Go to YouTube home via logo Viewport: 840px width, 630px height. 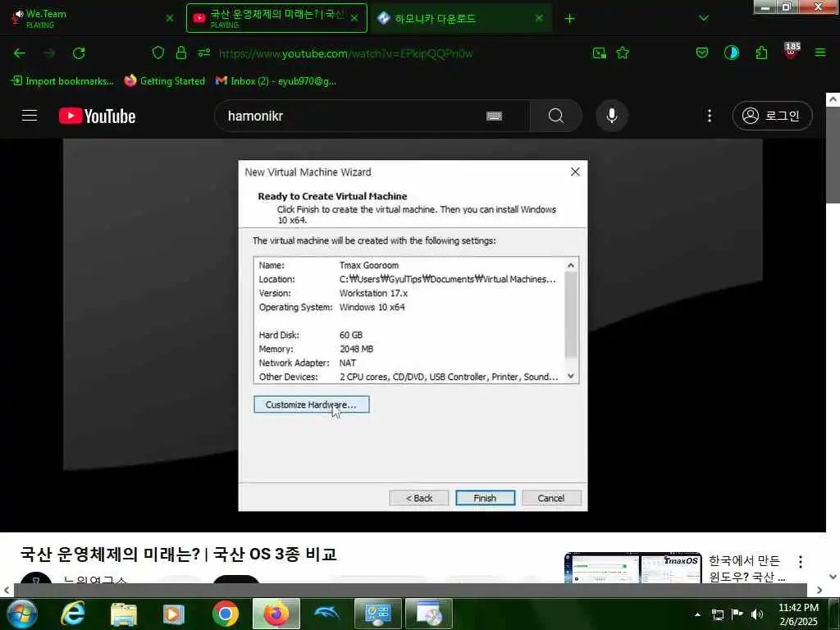pyautogui.click(x=97, y=116)
